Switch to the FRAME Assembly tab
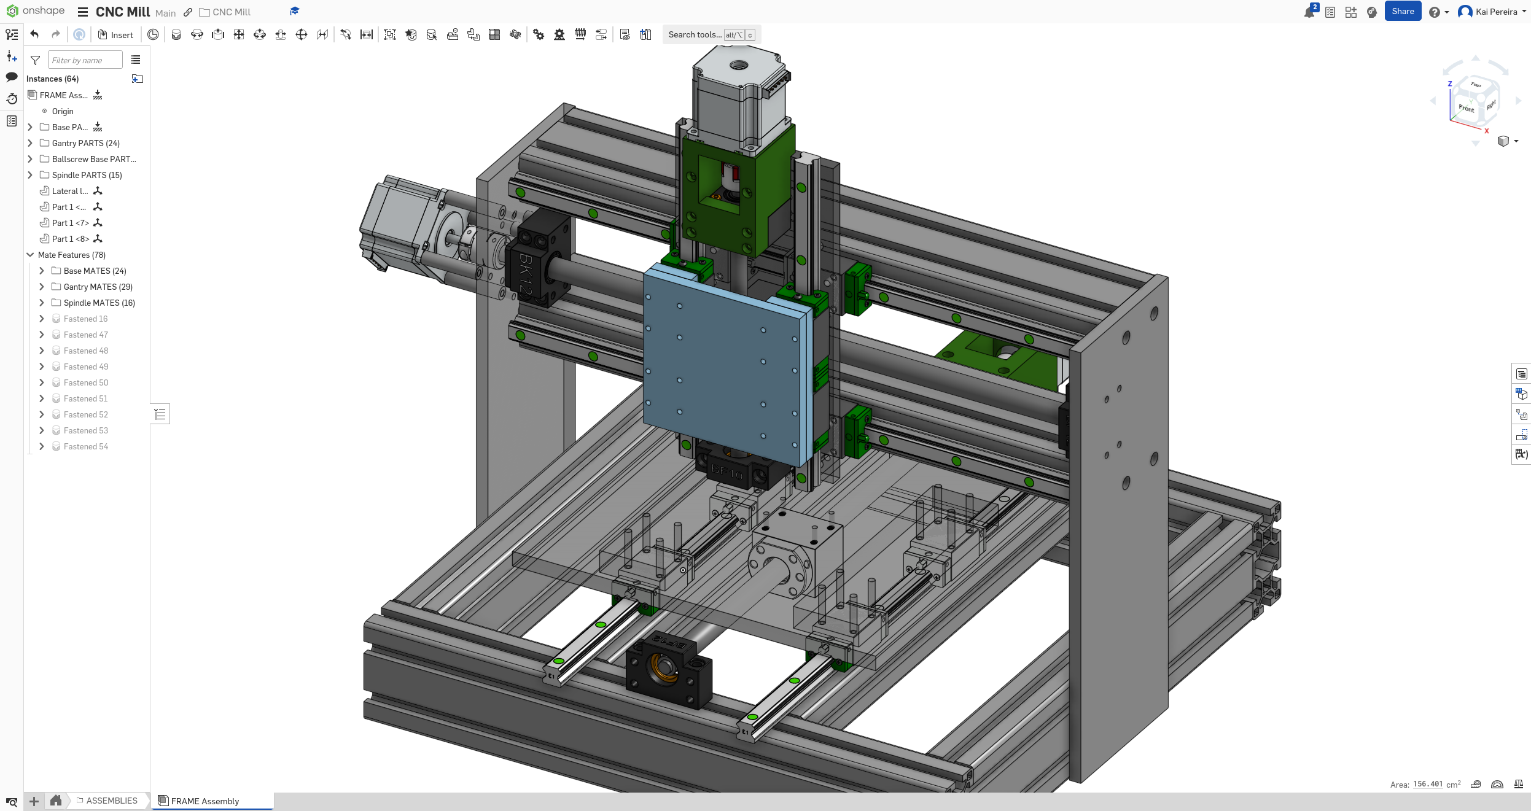The height and width of the screenshot is (811, 1531). point(205,801)
